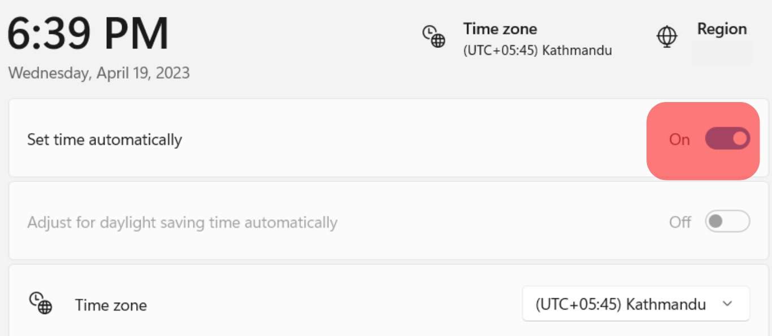
Task: Select the Wednesday, April 19, 2023 date text
Action: tap(98, 73)
